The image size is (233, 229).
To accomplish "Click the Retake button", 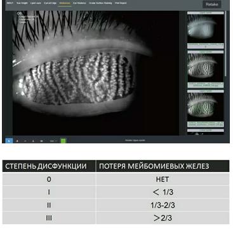I will 212,4.
